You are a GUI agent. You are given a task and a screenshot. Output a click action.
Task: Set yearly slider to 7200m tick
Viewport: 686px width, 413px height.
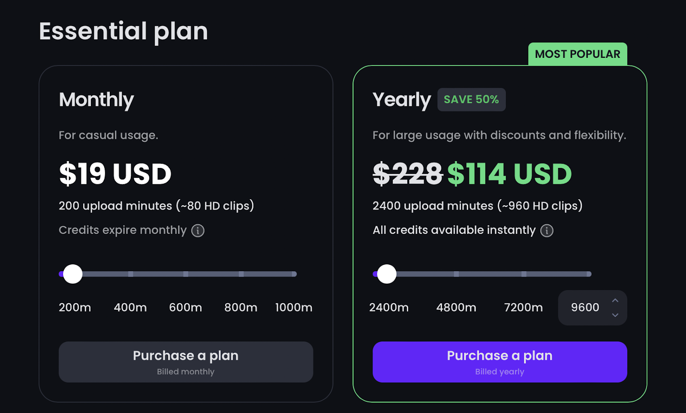(x=524, y=274)
